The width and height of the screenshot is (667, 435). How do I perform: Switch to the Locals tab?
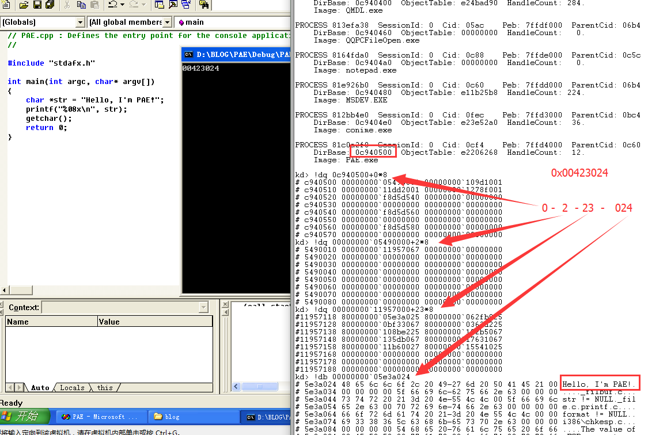point(72,387)
